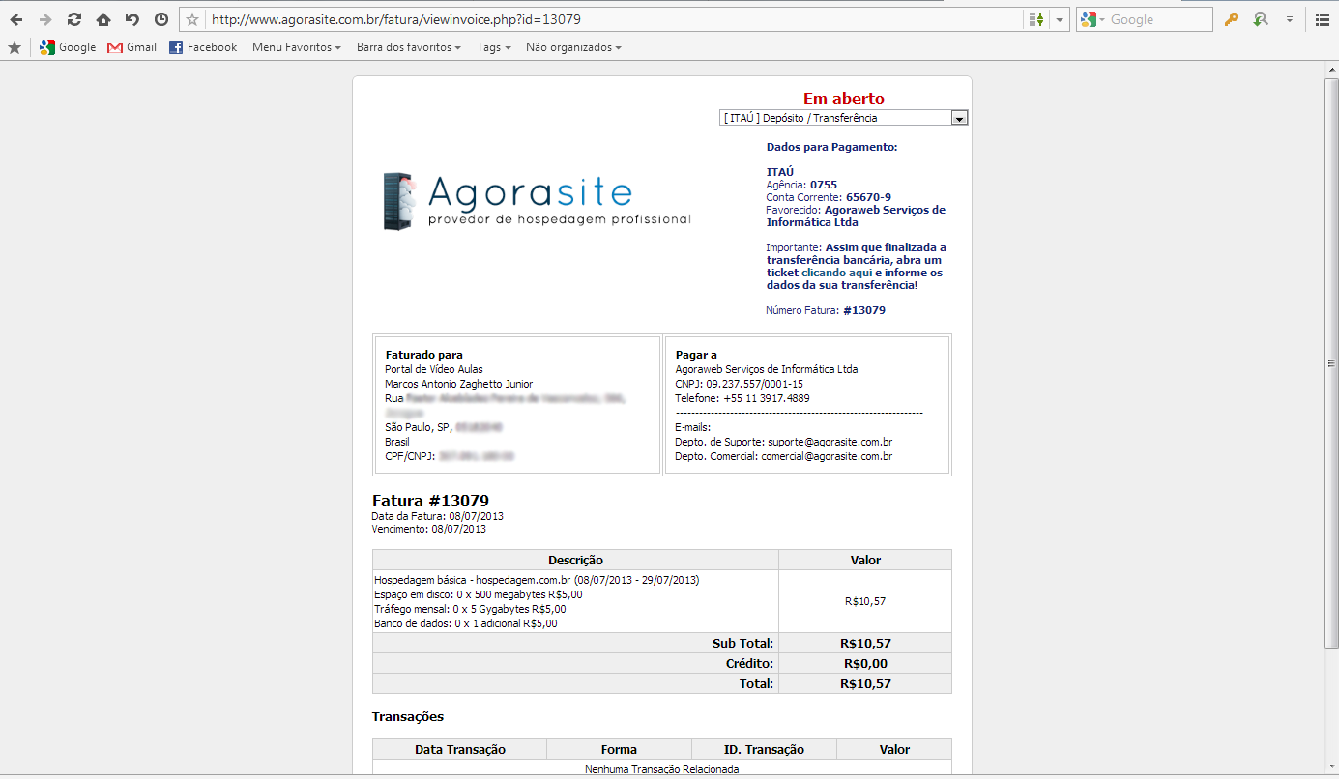Click the Agorasite logo image
1339x779 pixels.
(x=537, y=201)
